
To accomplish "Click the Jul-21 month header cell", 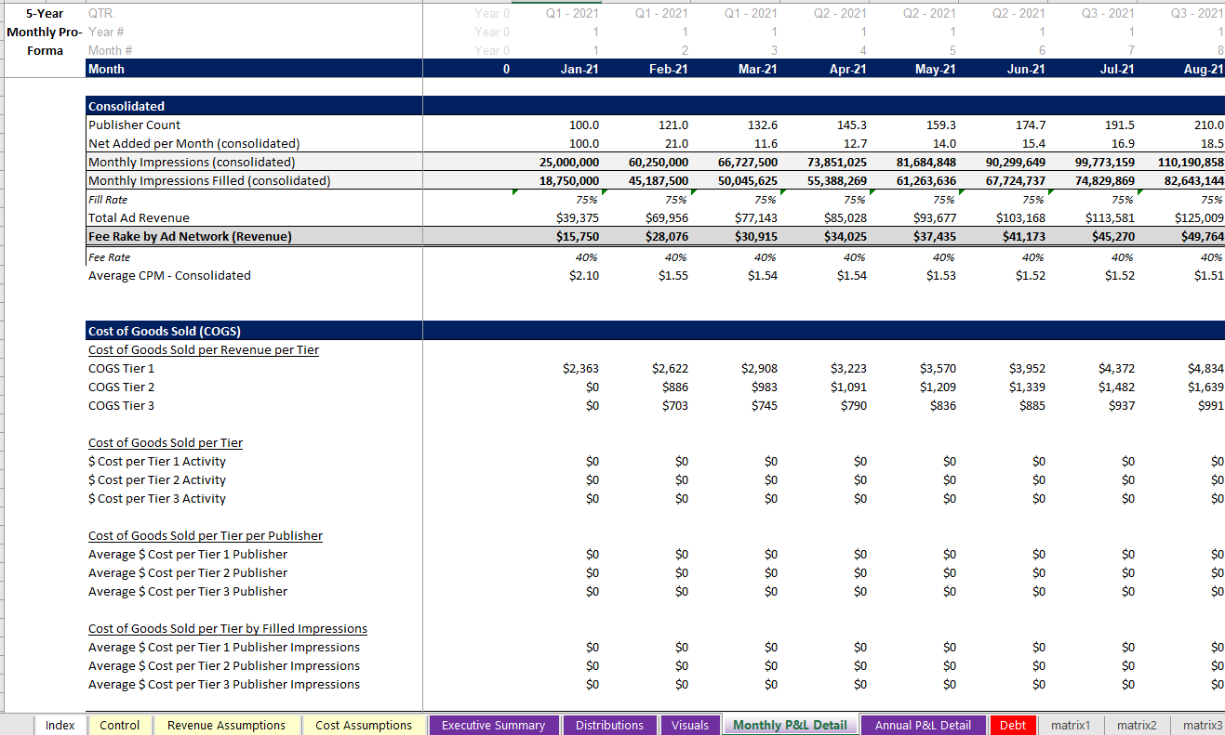I will point(1092,69).
